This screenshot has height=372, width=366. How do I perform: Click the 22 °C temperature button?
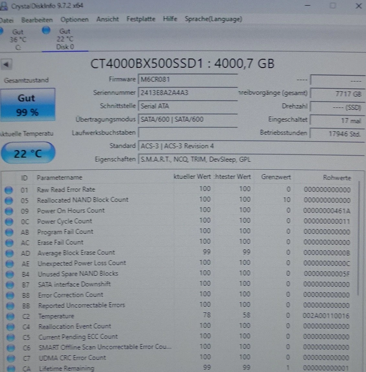tap(28, 153)
